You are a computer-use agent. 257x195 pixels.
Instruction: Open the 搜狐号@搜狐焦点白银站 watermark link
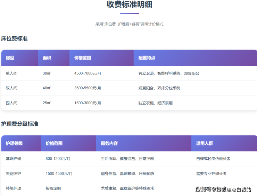pyautogui.click(x=223, y=189)
